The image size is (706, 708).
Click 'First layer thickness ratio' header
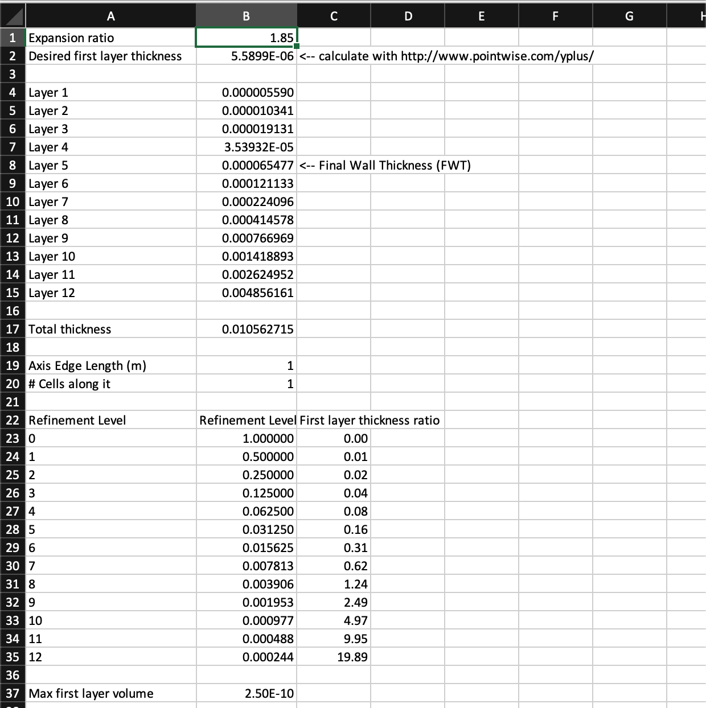click(370, 420)
